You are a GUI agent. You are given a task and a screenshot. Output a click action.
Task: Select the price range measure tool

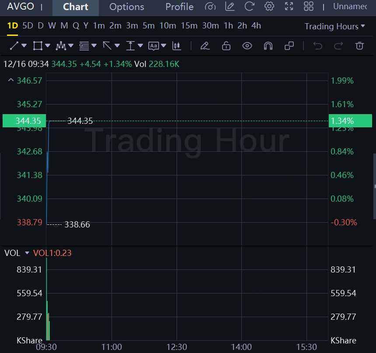pos(130,45)
